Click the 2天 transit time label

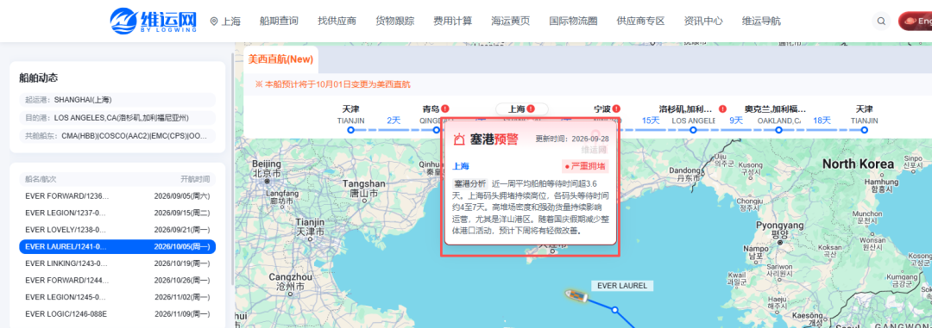tap(394, 121)
